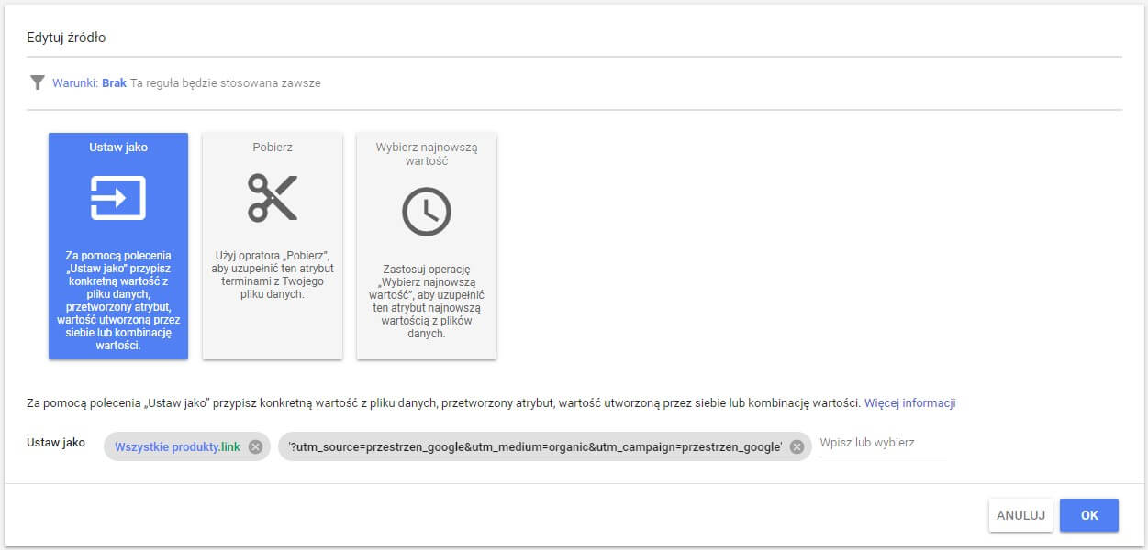
Task: Focus the Wpisz lub wybierz input field
Action: coord(881,443)
